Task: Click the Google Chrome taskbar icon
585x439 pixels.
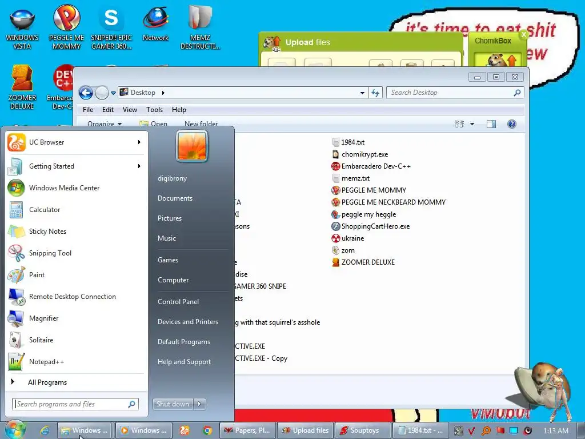Action: click(x=207, y=430)
